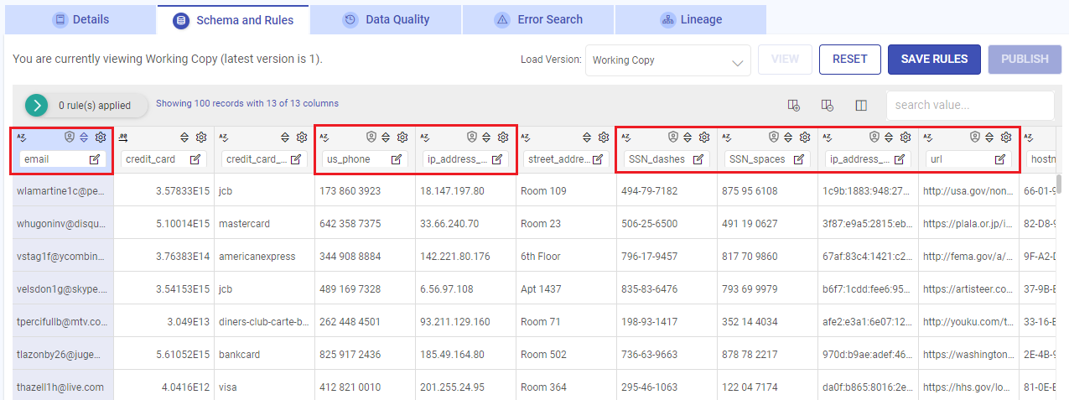Toggle sort order on street_address column

587,138
